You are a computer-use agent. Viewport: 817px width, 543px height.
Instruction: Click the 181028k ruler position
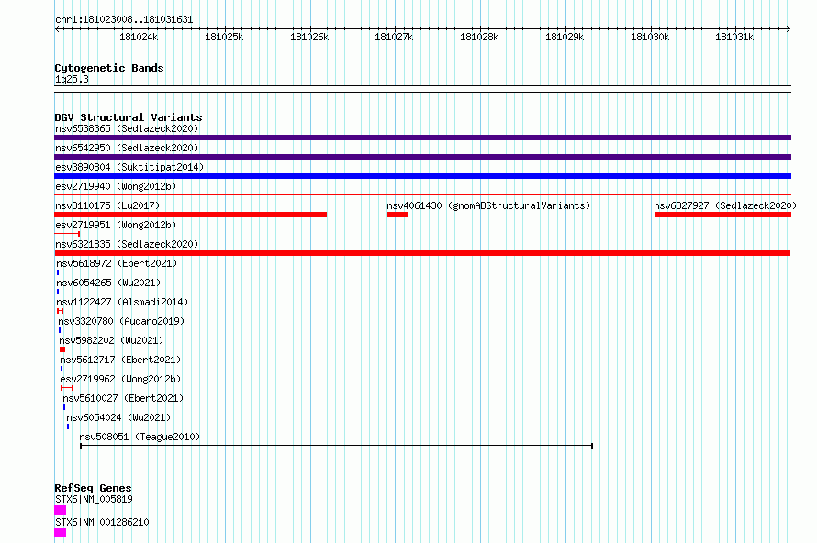point(479,37)
